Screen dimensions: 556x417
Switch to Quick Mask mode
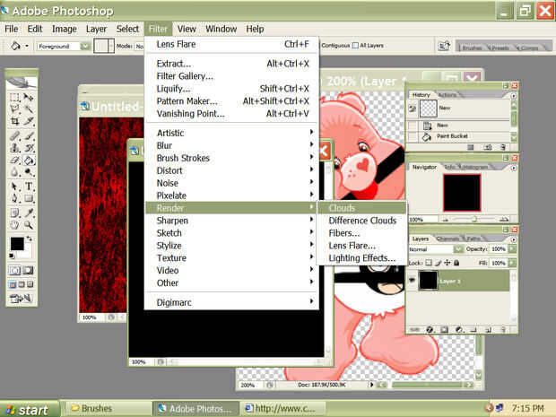point(28,271)
